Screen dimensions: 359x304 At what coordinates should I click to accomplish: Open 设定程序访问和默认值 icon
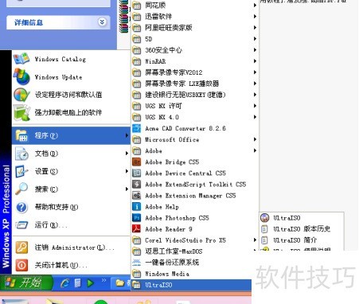21,95
